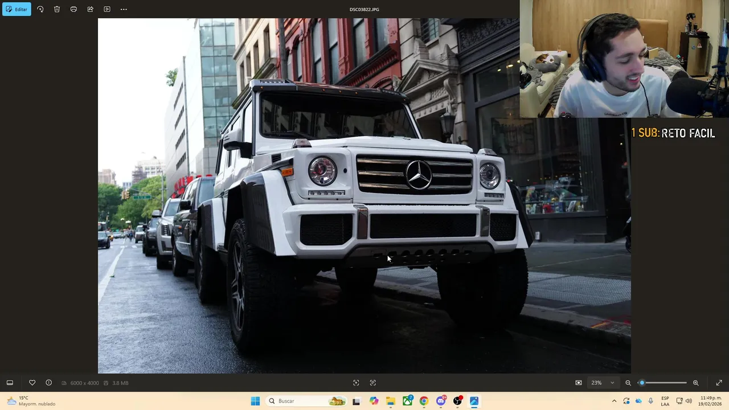The image size is (729, 410).
Task: Delete the photo with the trash icon
Action: (x=57, y=9)
